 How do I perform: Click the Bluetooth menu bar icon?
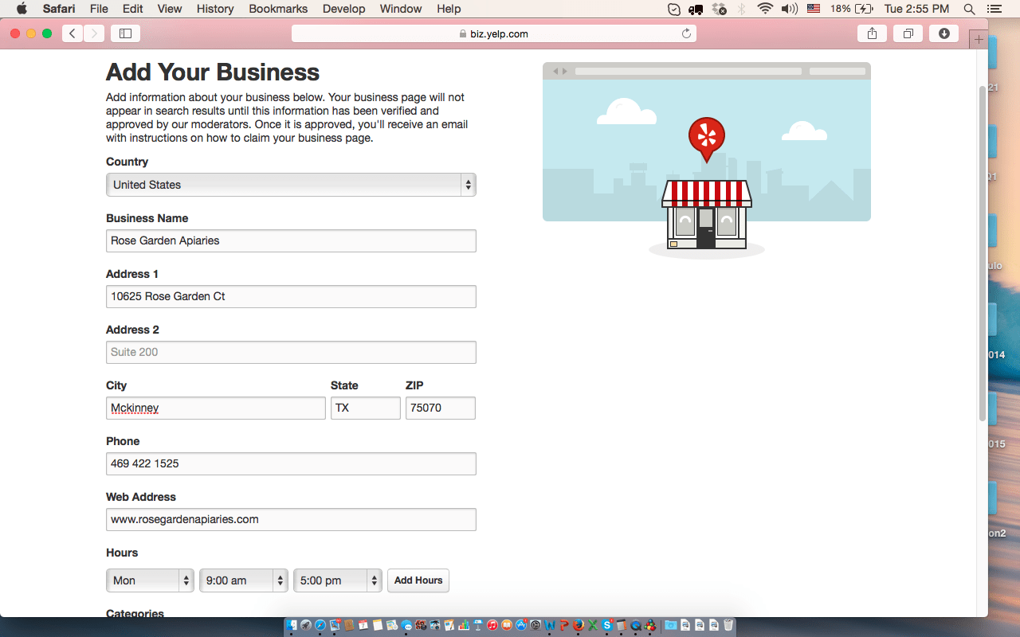pos(742,9)
